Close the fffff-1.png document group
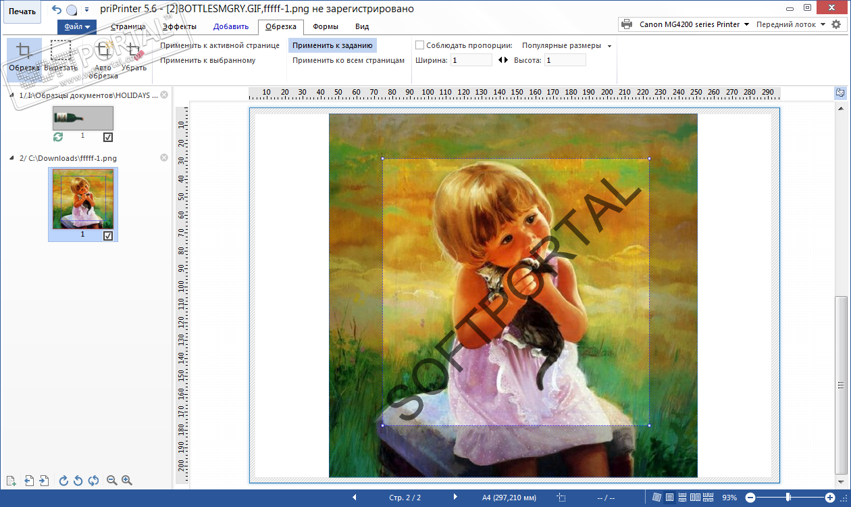 [163, 158]
